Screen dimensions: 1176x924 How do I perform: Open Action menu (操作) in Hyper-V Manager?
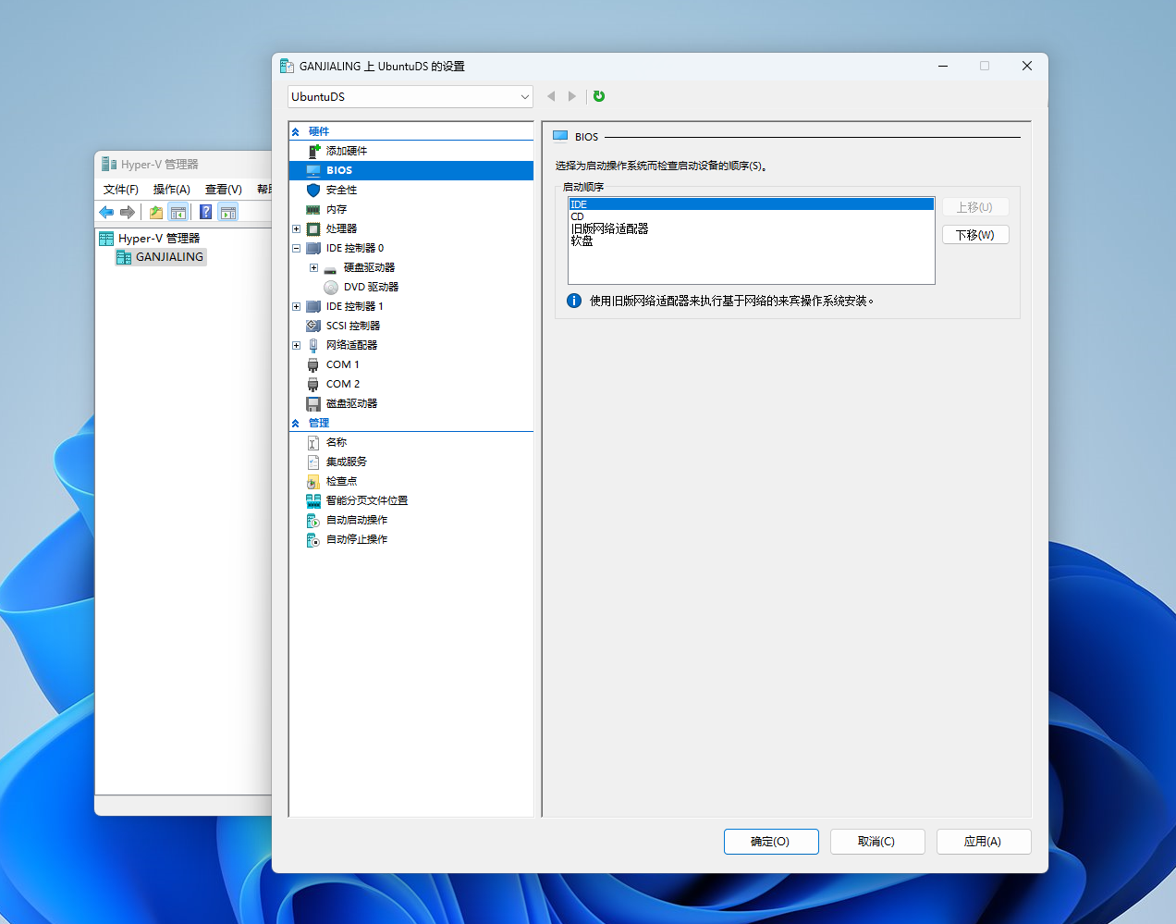point(172,189)
